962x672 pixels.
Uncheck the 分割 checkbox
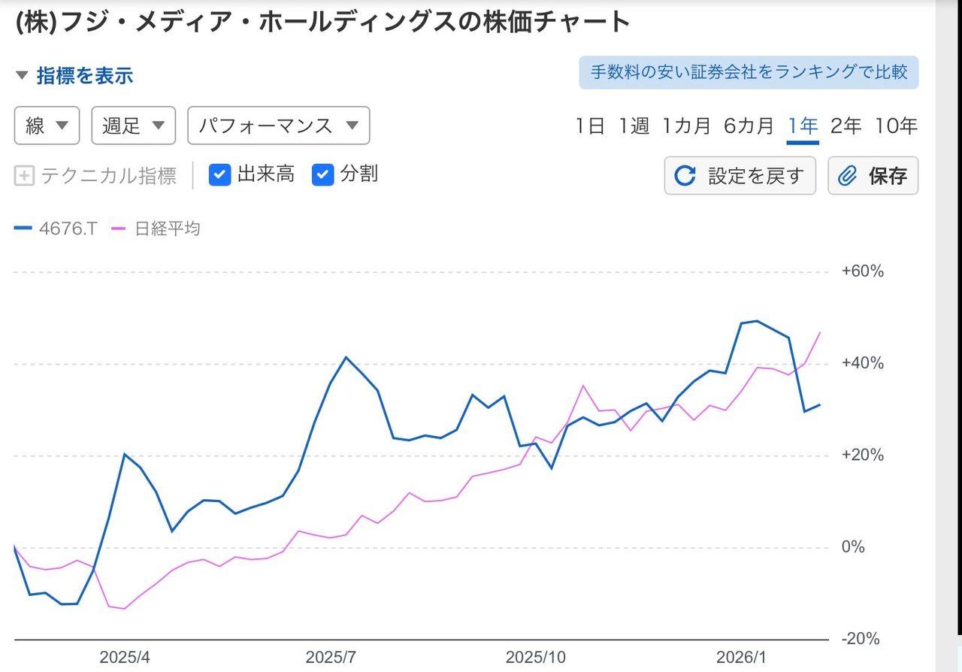click(x=323, y=175)
